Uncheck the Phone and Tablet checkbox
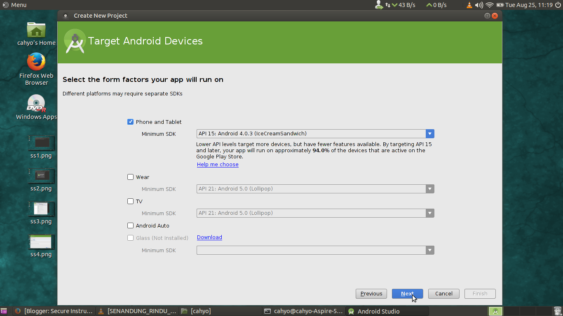Image resolution: width=563 pixels, height=316 pixels. click(130, 122)
